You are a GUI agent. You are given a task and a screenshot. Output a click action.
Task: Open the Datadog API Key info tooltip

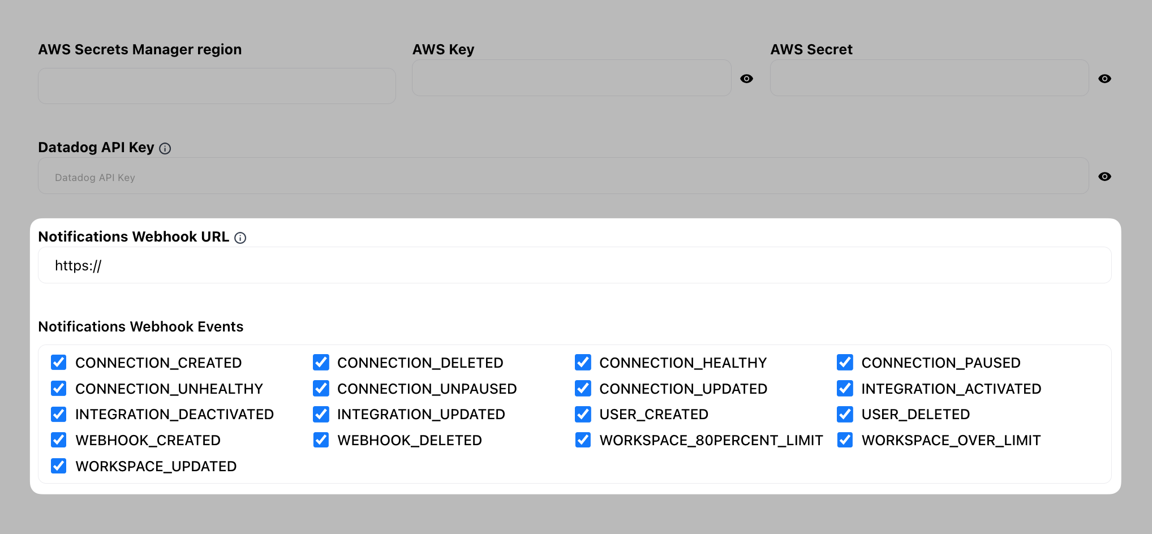(x=165, y=148)
